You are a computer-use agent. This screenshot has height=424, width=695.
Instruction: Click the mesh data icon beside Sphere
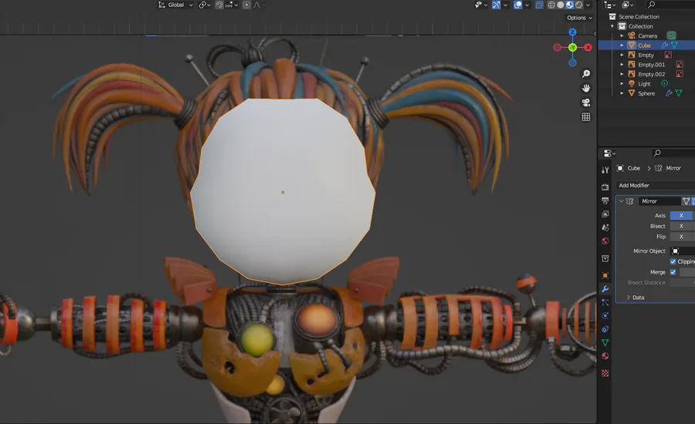pos(679,93)
